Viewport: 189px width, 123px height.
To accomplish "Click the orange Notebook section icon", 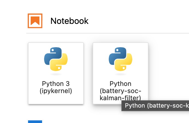I will [35, 21].
